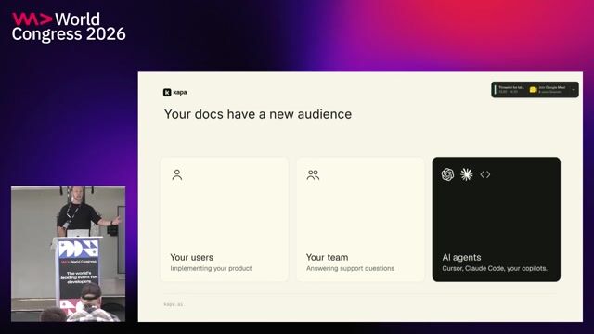Image resolution: width=594 pixels, height=334 pixels.
Task: Click the Google Meet camera icon in the notification
Action: 533,90
